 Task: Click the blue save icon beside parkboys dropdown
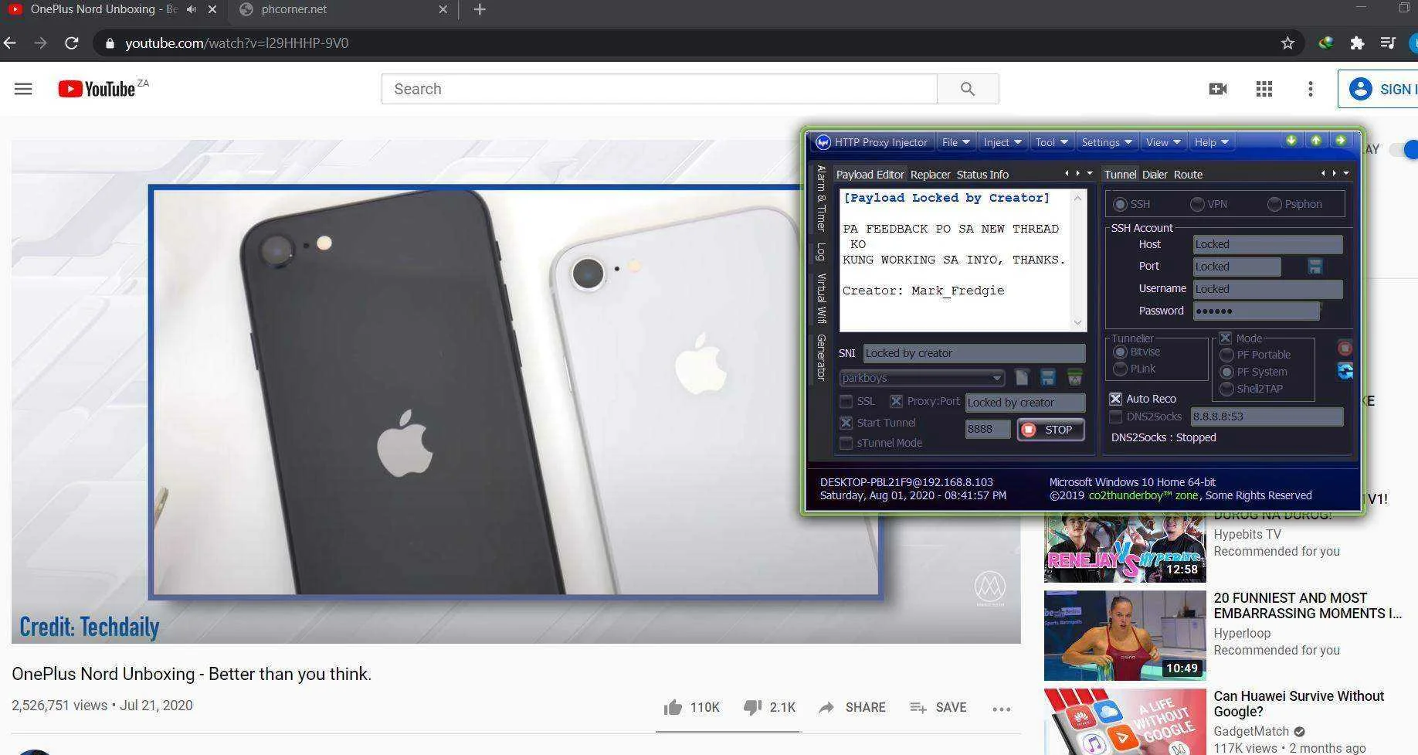pos(1047,377)
